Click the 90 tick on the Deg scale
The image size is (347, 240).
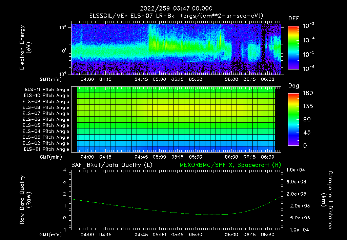(x=307, y=120)
